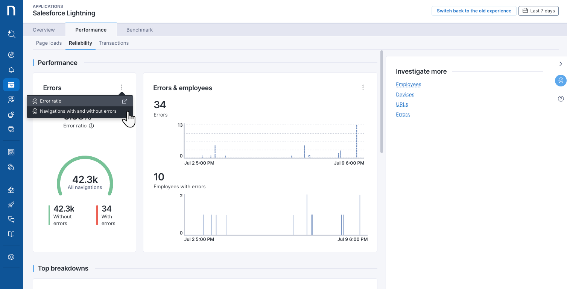
Task: Open the alerts bell icon
Action: (x=11, y=70)
